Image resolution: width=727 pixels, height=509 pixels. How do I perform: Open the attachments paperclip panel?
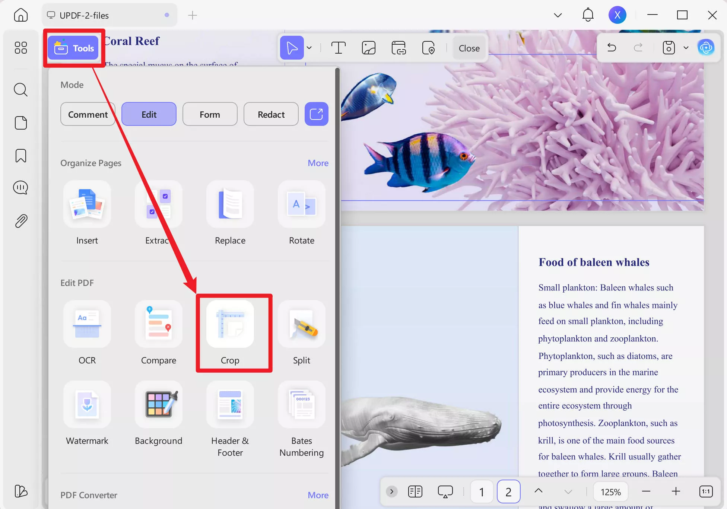(21, 221)
